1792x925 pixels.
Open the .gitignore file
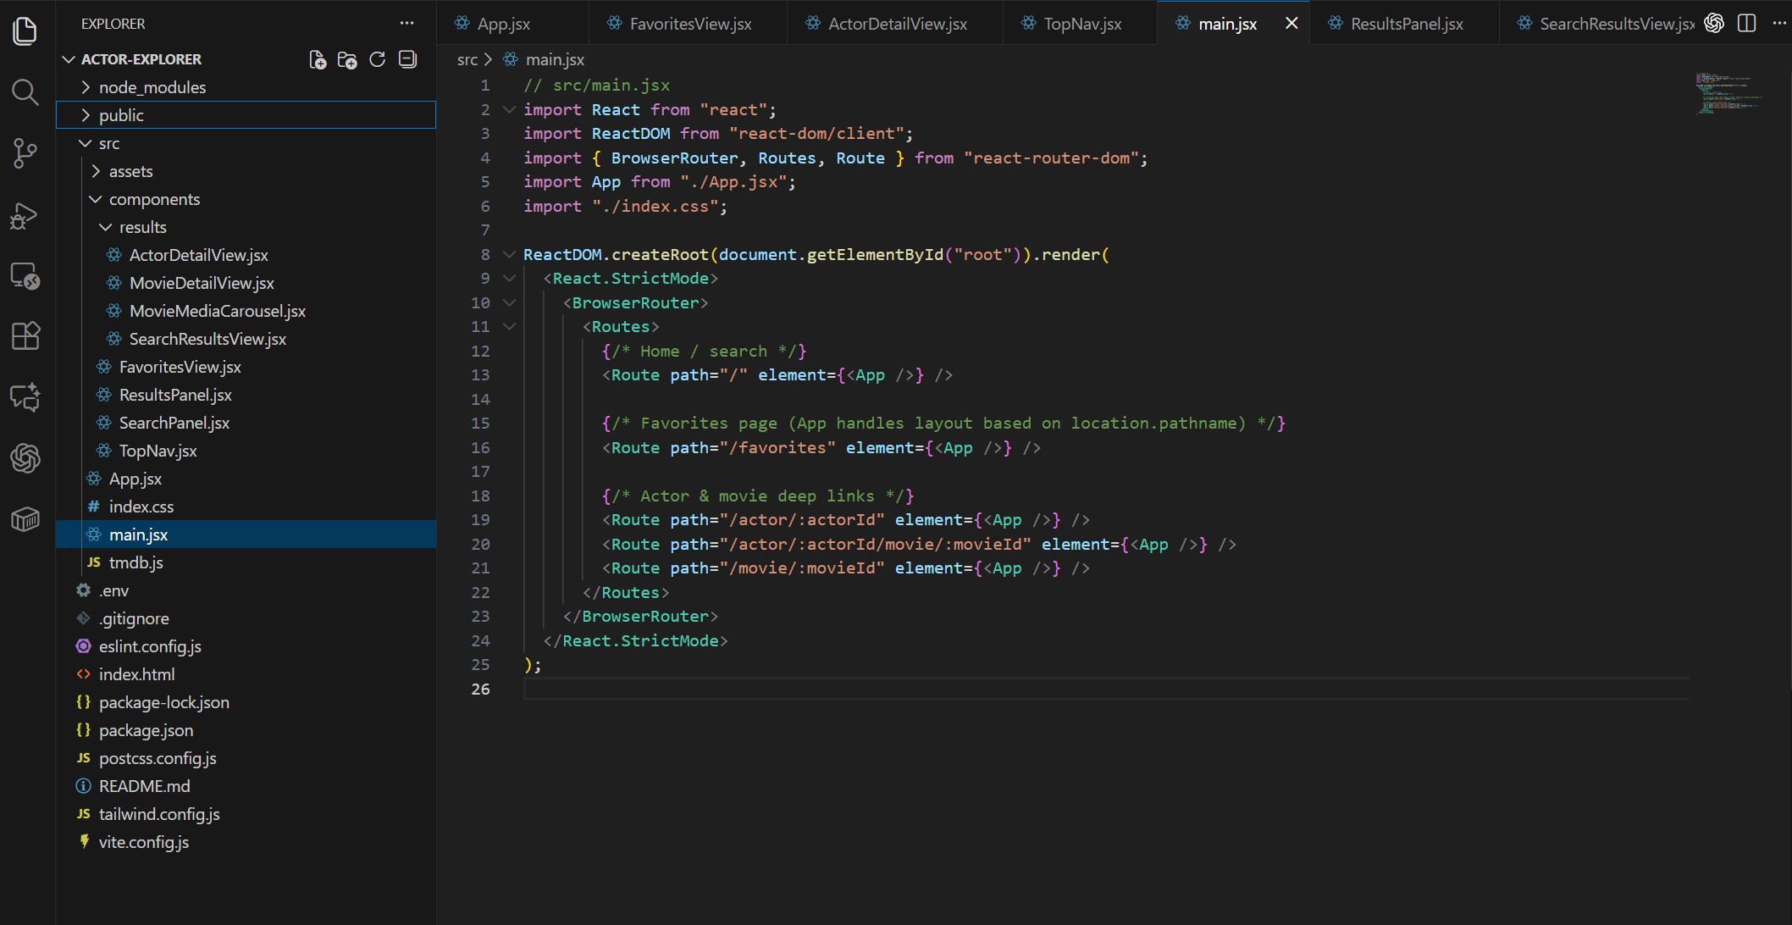[246, 618]
